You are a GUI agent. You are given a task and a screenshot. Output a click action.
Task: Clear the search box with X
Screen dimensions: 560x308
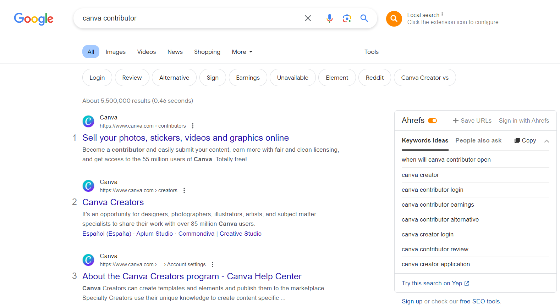tap(308, 18)
